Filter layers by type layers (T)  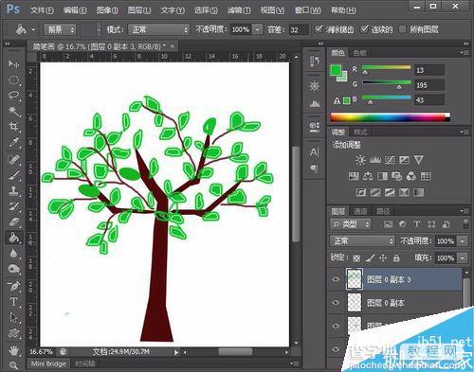[x=417, y=224]
